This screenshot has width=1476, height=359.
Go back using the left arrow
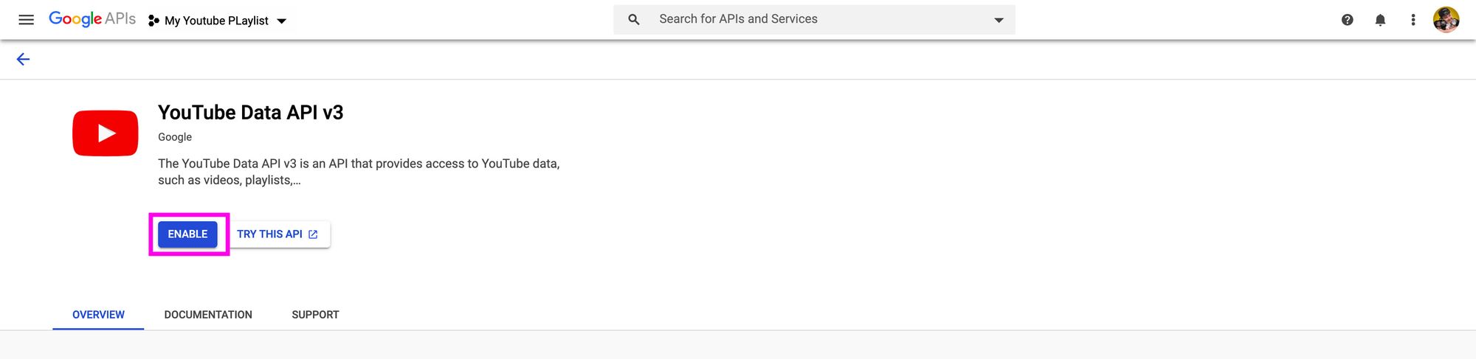(23, 60)
